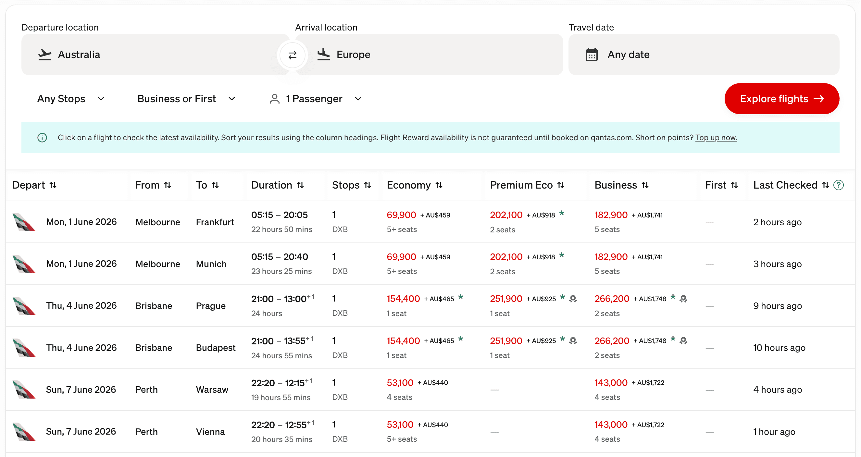Click 'Thu, 4 June 2026' on Budapest row
Viewport: 861px width, 457px height.
81,348
